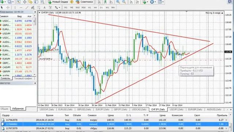Select the Horizontal Line drawing tool
The image size is (234, 132).
[x=21, y=7]
